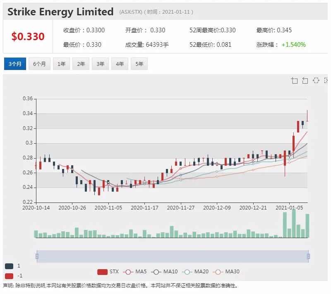
Task: Click the tallest volume bar near 2021-01-05
Action: pos(294,223)
